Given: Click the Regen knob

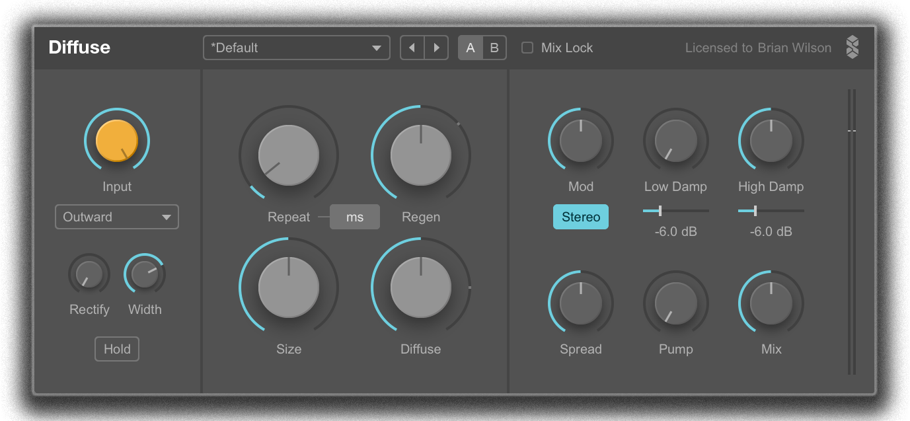Looking at the screenshot, I should point(421,155).
